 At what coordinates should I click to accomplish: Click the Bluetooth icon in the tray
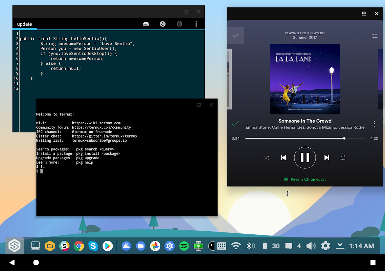click(x=251, y=246)
